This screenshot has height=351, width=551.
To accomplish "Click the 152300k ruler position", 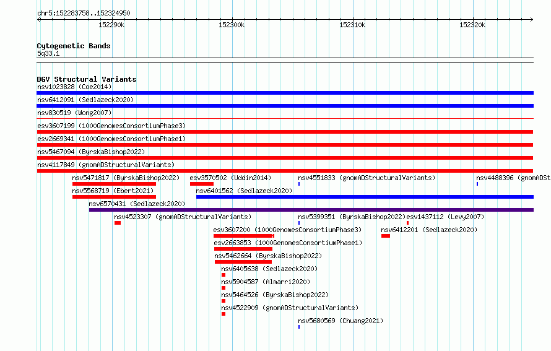I will (x=232, y=25).
